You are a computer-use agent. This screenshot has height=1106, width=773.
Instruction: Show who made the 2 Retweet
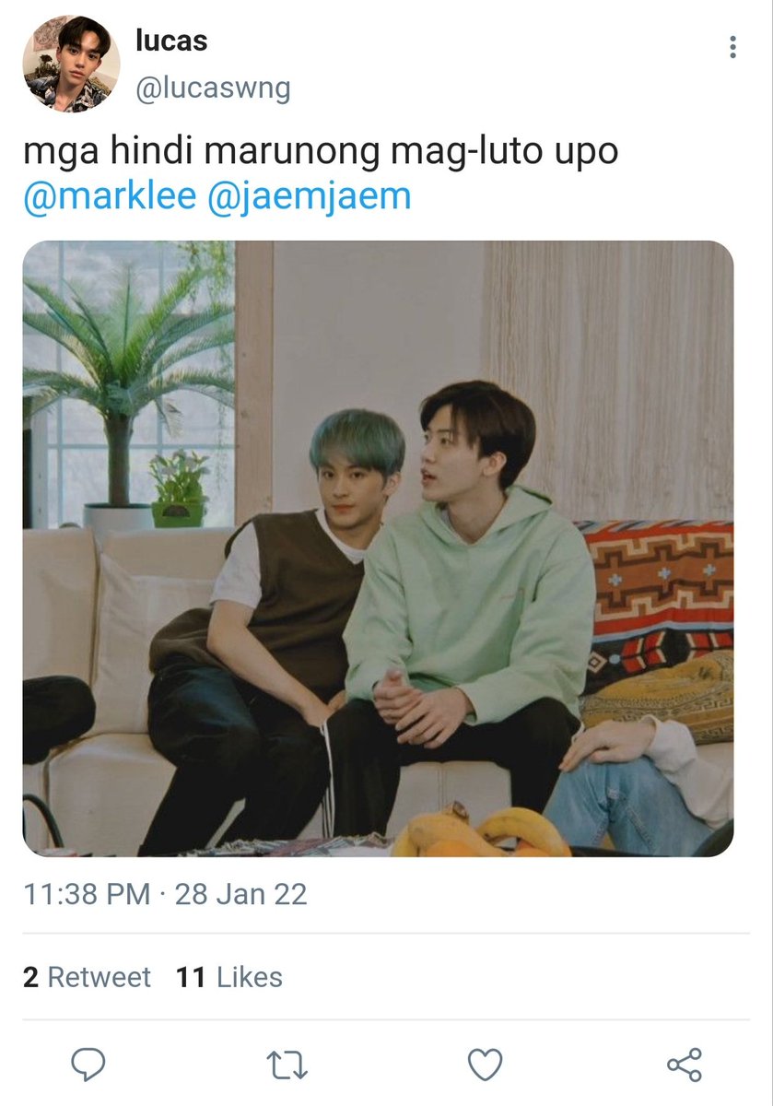[87, 977]
